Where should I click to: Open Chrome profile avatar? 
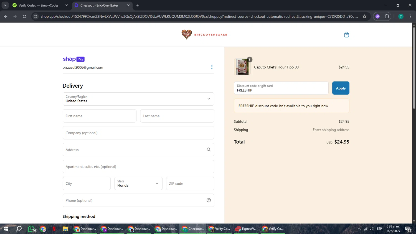click(401, 16)
